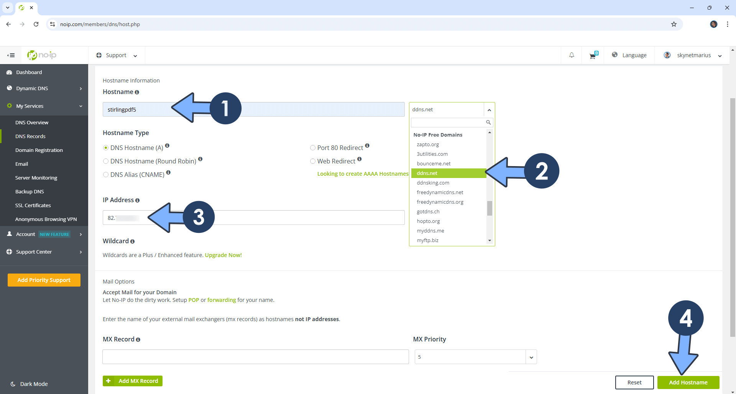The width and height of the screenshot is (736, 394).
Task: Reload the page in the browser
Action: point(36,24)
